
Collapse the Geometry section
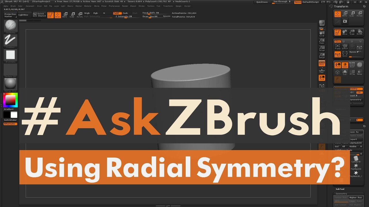[341, 194]
